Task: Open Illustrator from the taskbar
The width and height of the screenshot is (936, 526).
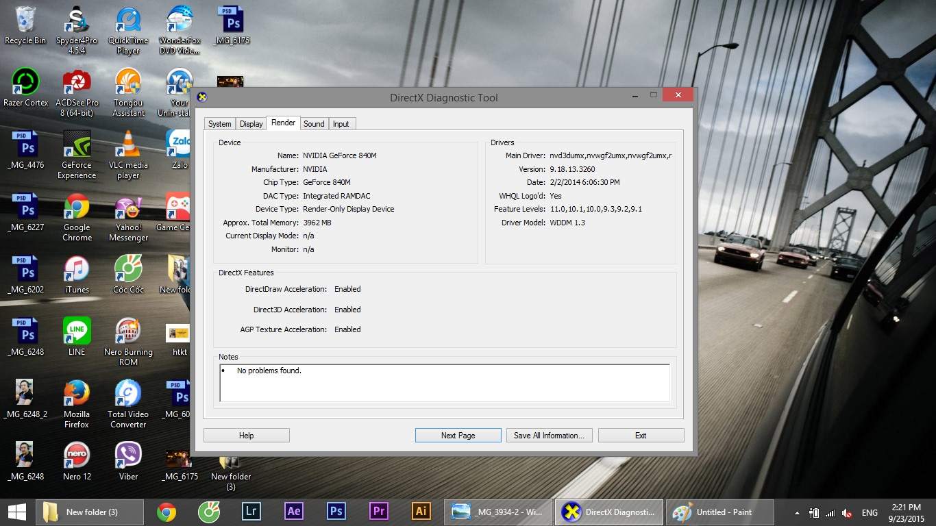Action: 421,512
